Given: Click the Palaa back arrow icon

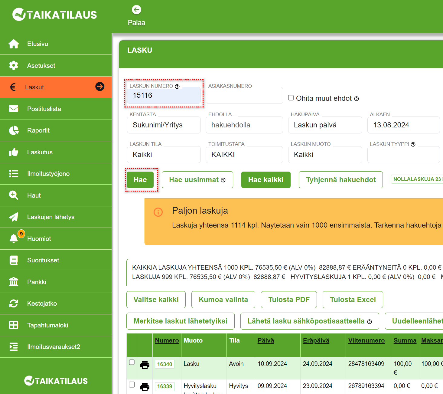Looking at the screenshot, I should pyautogui.click(x=137, y=10).
